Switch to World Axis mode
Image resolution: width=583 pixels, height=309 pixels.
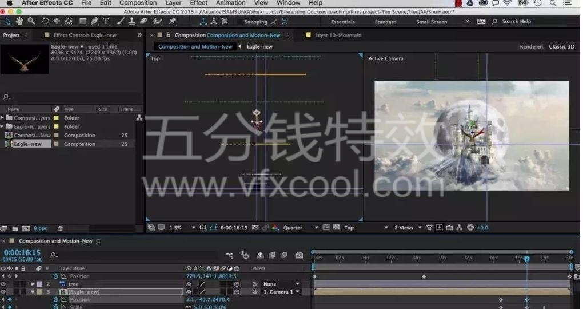[x=214, y=22]
